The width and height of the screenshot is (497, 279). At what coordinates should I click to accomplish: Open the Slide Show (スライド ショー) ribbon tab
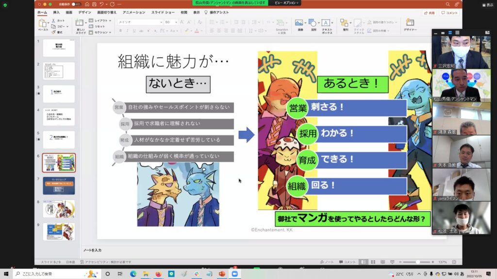(163, 12)
